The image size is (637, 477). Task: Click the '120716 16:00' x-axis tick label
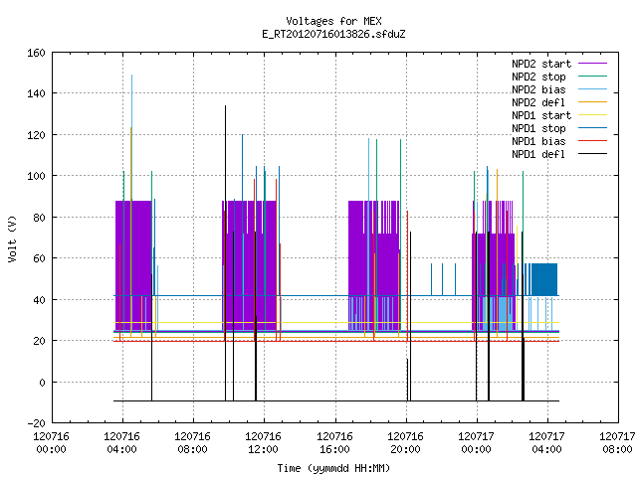pos(334,443)
